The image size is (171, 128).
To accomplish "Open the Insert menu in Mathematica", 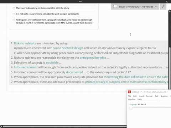I will [141, 96].
